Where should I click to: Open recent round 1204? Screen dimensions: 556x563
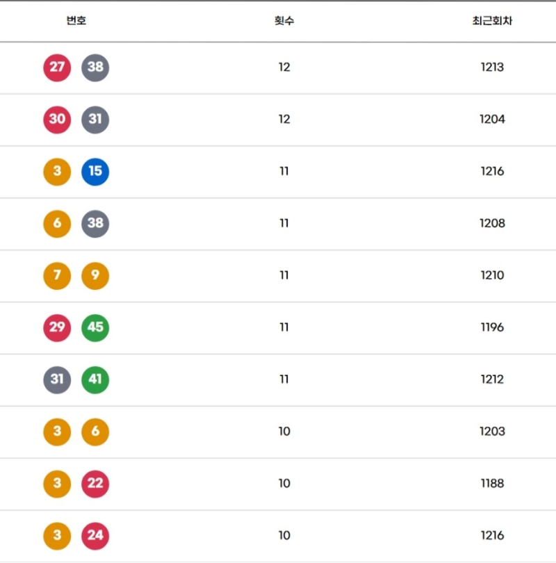492,120
